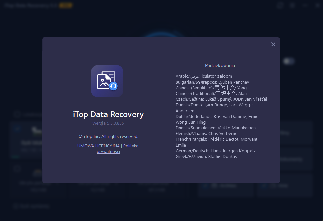This screenshot has height=221, width=323.
Task: Click the Flemish credit Chris Verberne
Action: point(206,133)
